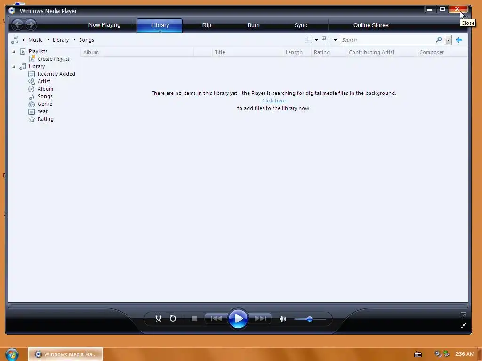Open the Online Stores tab
482x361 pixels.
pos(371,25)
